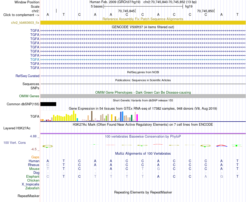The width and height of the screenshot is (246, 202).
Task: Open 'OMIM Gene Phenotypes' track title
Action: [143, 92]
